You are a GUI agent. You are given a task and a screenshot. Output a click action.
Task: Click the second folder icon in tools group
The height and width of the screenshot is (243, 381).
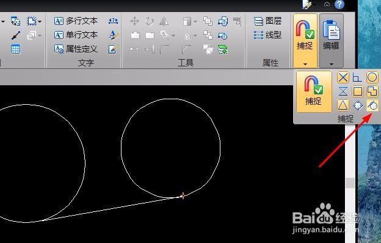pyautogui.click(x=150, y=35)
